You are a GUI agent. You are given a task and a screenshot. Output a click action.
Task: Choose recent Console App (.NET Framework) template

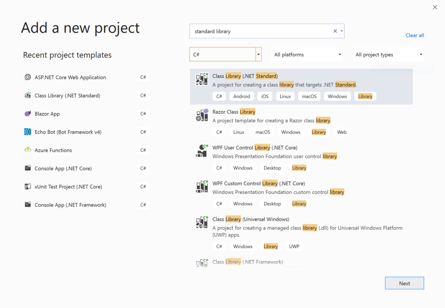pos(86,205)
